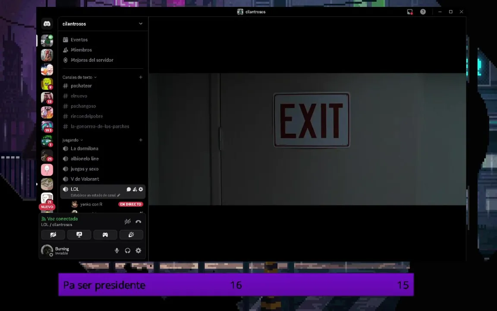Open the rincondelpobre text channel
Viewport: 497px width, 311px height.
pyautogui.click(x=103, y=116)
